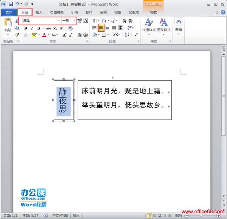227x219 pixels.
Task: Click the zoom slider handle
Action: click(x=201, y=216)
